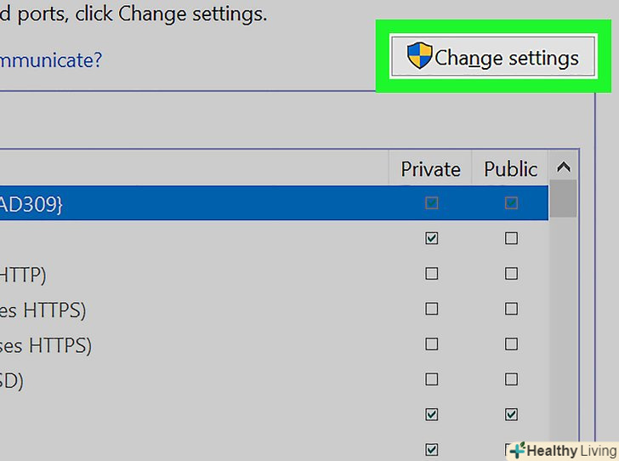
Task: Toggle Public checkbox in the AD309} row
Action: 511,203
